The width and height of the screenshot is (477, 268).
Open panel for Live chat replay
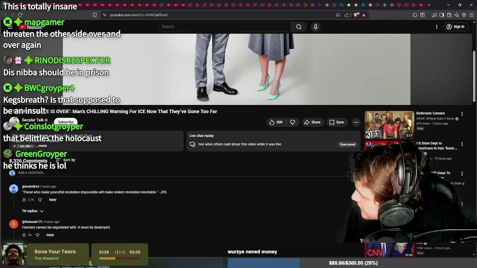pos(347,144)
